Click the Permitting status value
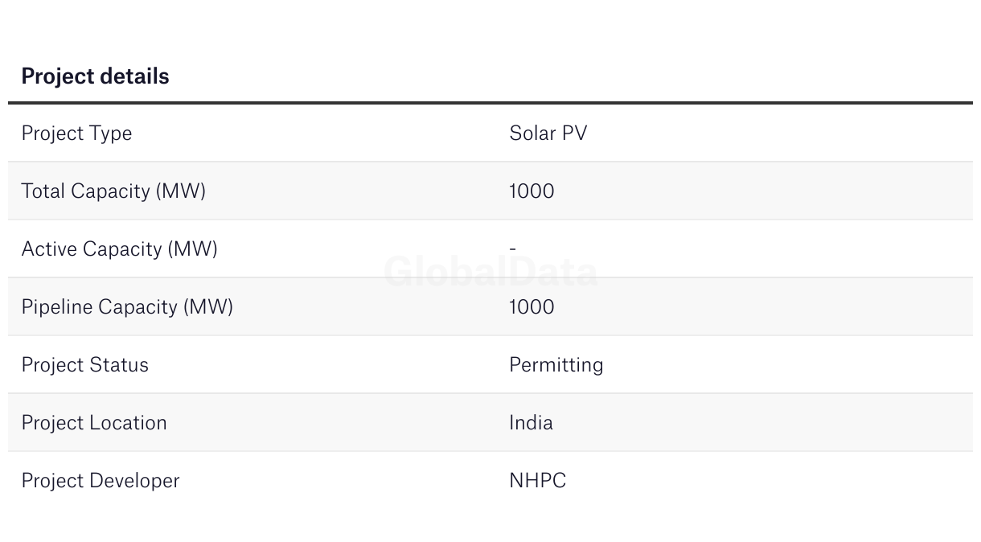 coord(556,364)
